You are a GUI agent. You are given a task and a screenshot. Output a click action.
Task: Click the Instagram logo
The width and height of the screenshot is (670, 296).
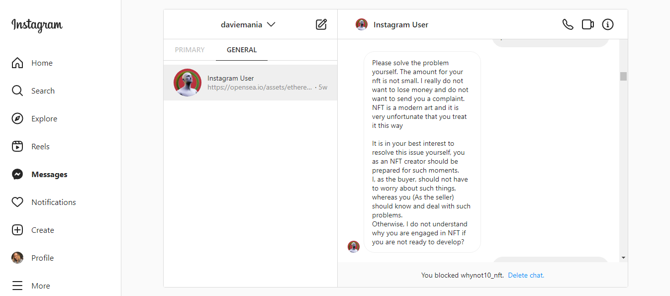(x=37, y=25)
